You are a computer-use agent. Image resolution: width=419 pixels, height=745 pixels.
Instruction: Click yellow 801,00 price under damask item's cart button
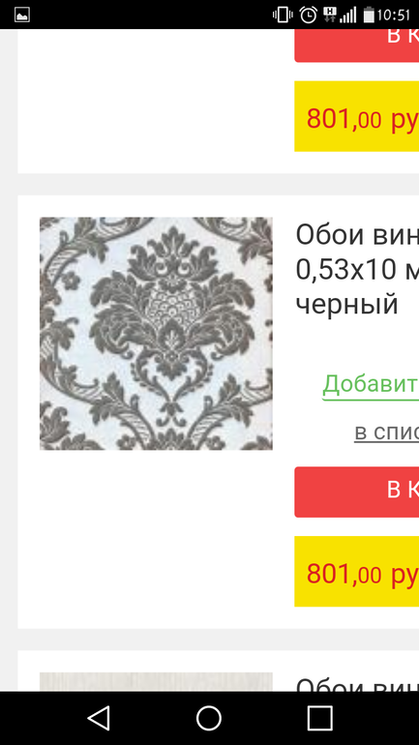(357, 572)
